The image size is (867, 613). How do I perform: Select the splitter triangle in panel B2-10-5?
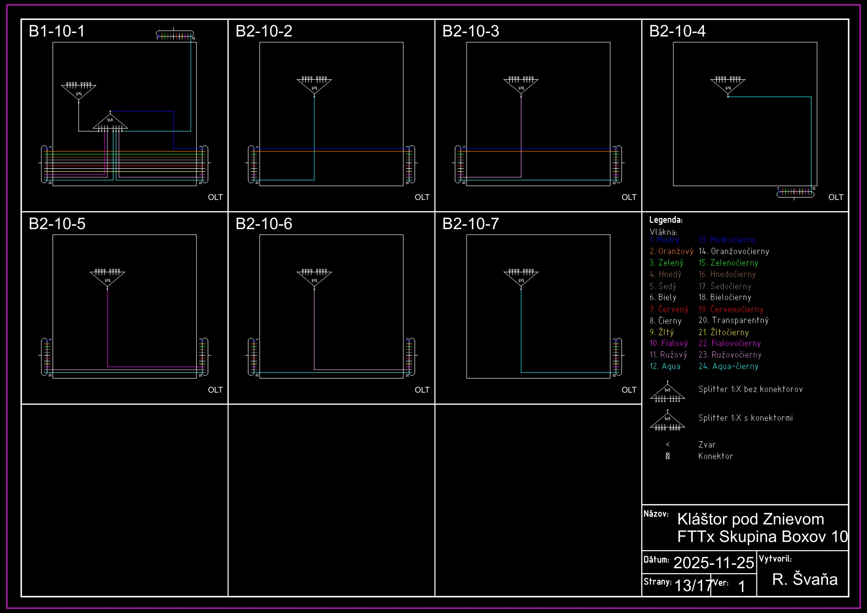point(108,278)
